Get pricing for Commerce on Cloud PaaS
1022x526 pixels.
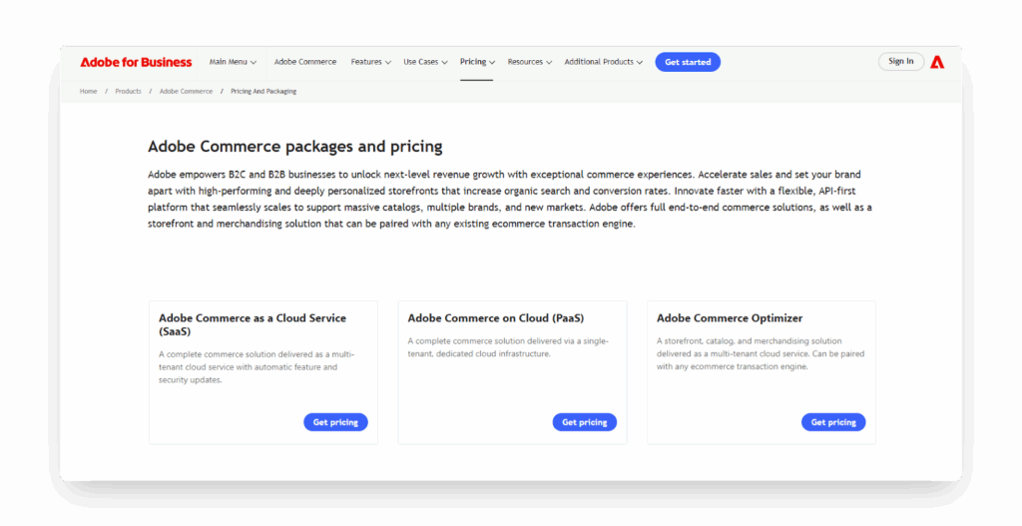[x=585, y=422]
